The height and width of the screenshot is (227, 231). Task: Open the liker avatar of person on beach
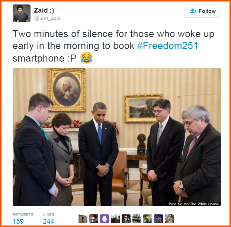click(x=83, y=219)
